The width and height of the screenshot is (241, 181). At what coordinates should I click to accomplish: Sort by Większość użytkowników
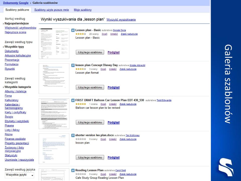20,28
